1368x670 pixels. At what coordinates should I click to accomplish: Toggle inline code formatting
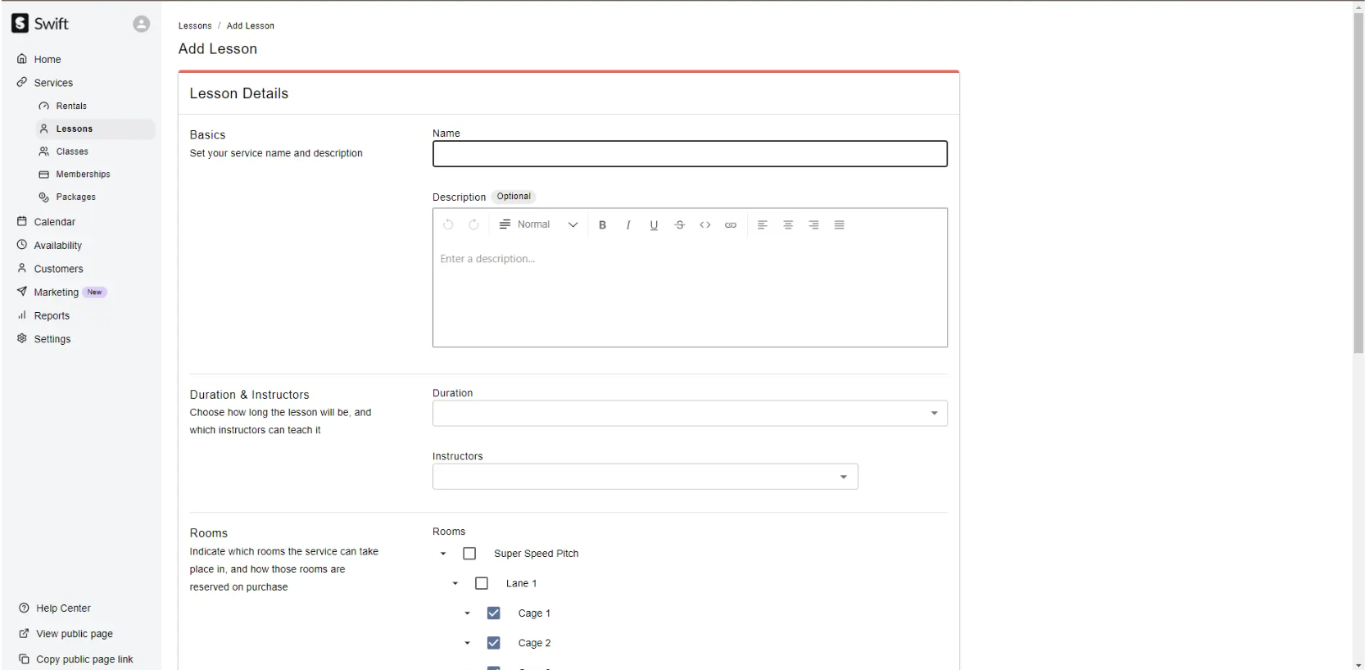coord(705,225)
